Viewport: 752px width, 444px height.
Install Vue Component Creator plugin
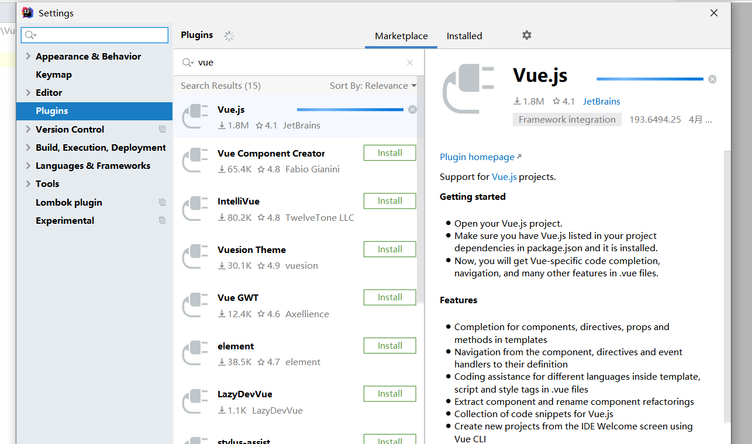pos(389,153)
